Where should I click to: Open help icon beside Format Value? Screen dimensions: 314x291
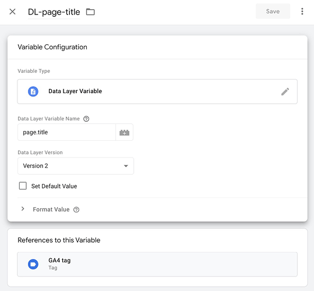point(76,210)
